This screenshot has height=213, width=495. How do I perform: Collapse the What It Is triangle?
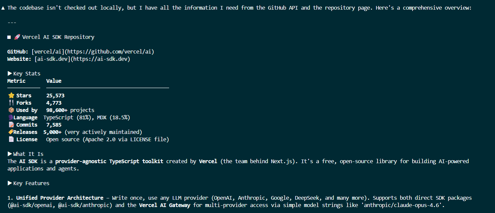(x=10, y=154)
